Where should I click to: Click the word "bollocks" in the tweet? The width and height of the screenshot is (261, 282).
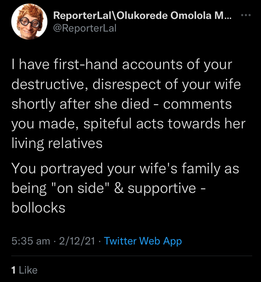(39, 208)
